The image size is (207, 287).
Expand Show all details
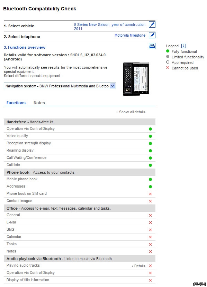131,112
